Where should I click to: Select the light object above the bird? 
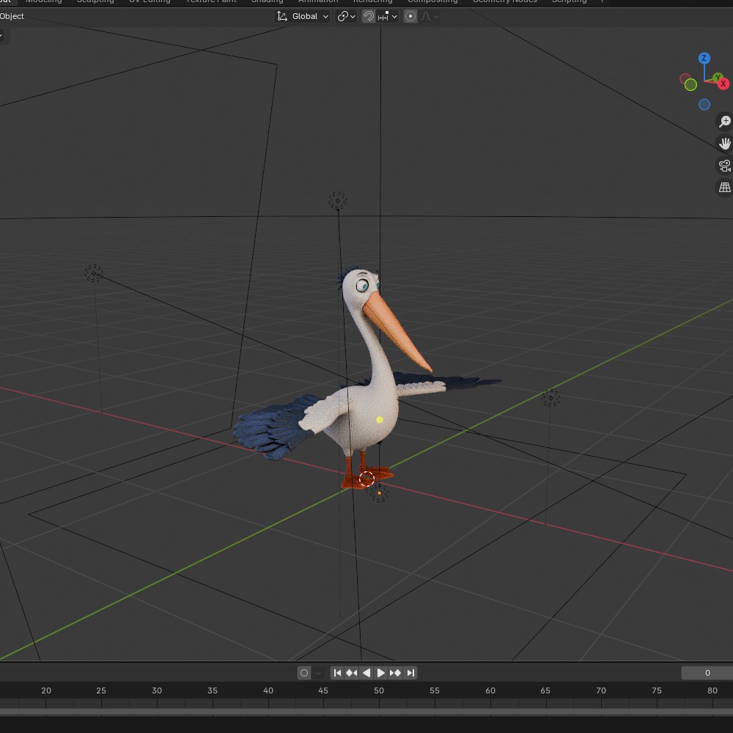(x=337, y=201)
